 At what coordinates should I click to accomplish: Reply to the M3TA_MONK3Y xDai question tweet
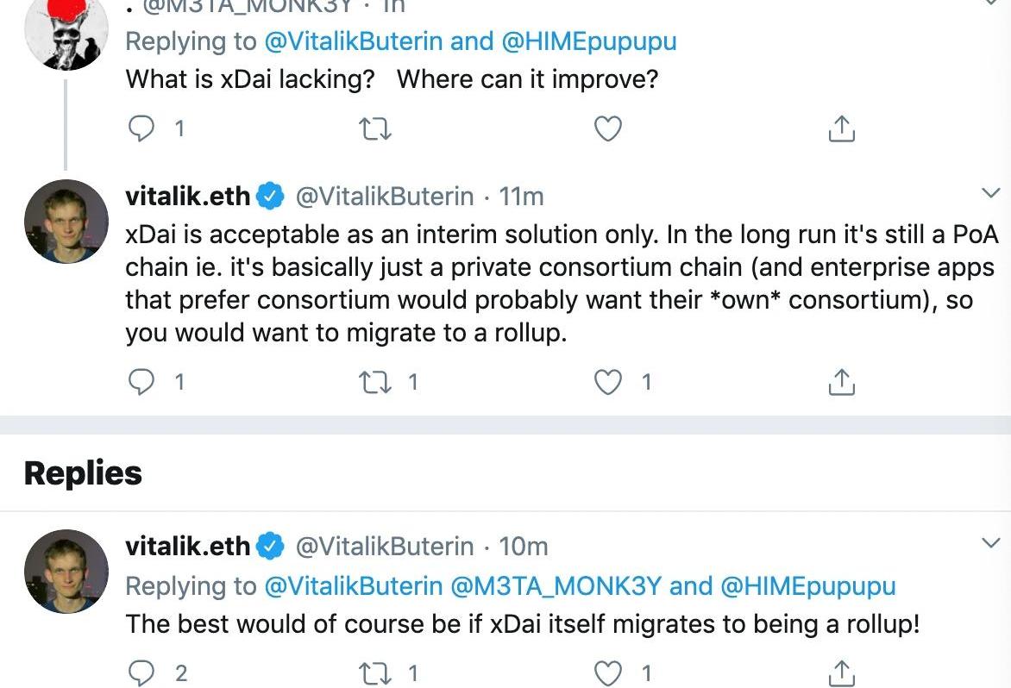(x=141, y=128)
